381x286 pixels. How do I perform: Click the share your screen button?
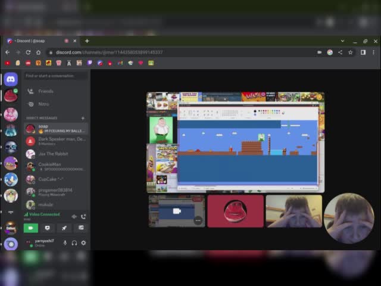click(x=48, y=228)
